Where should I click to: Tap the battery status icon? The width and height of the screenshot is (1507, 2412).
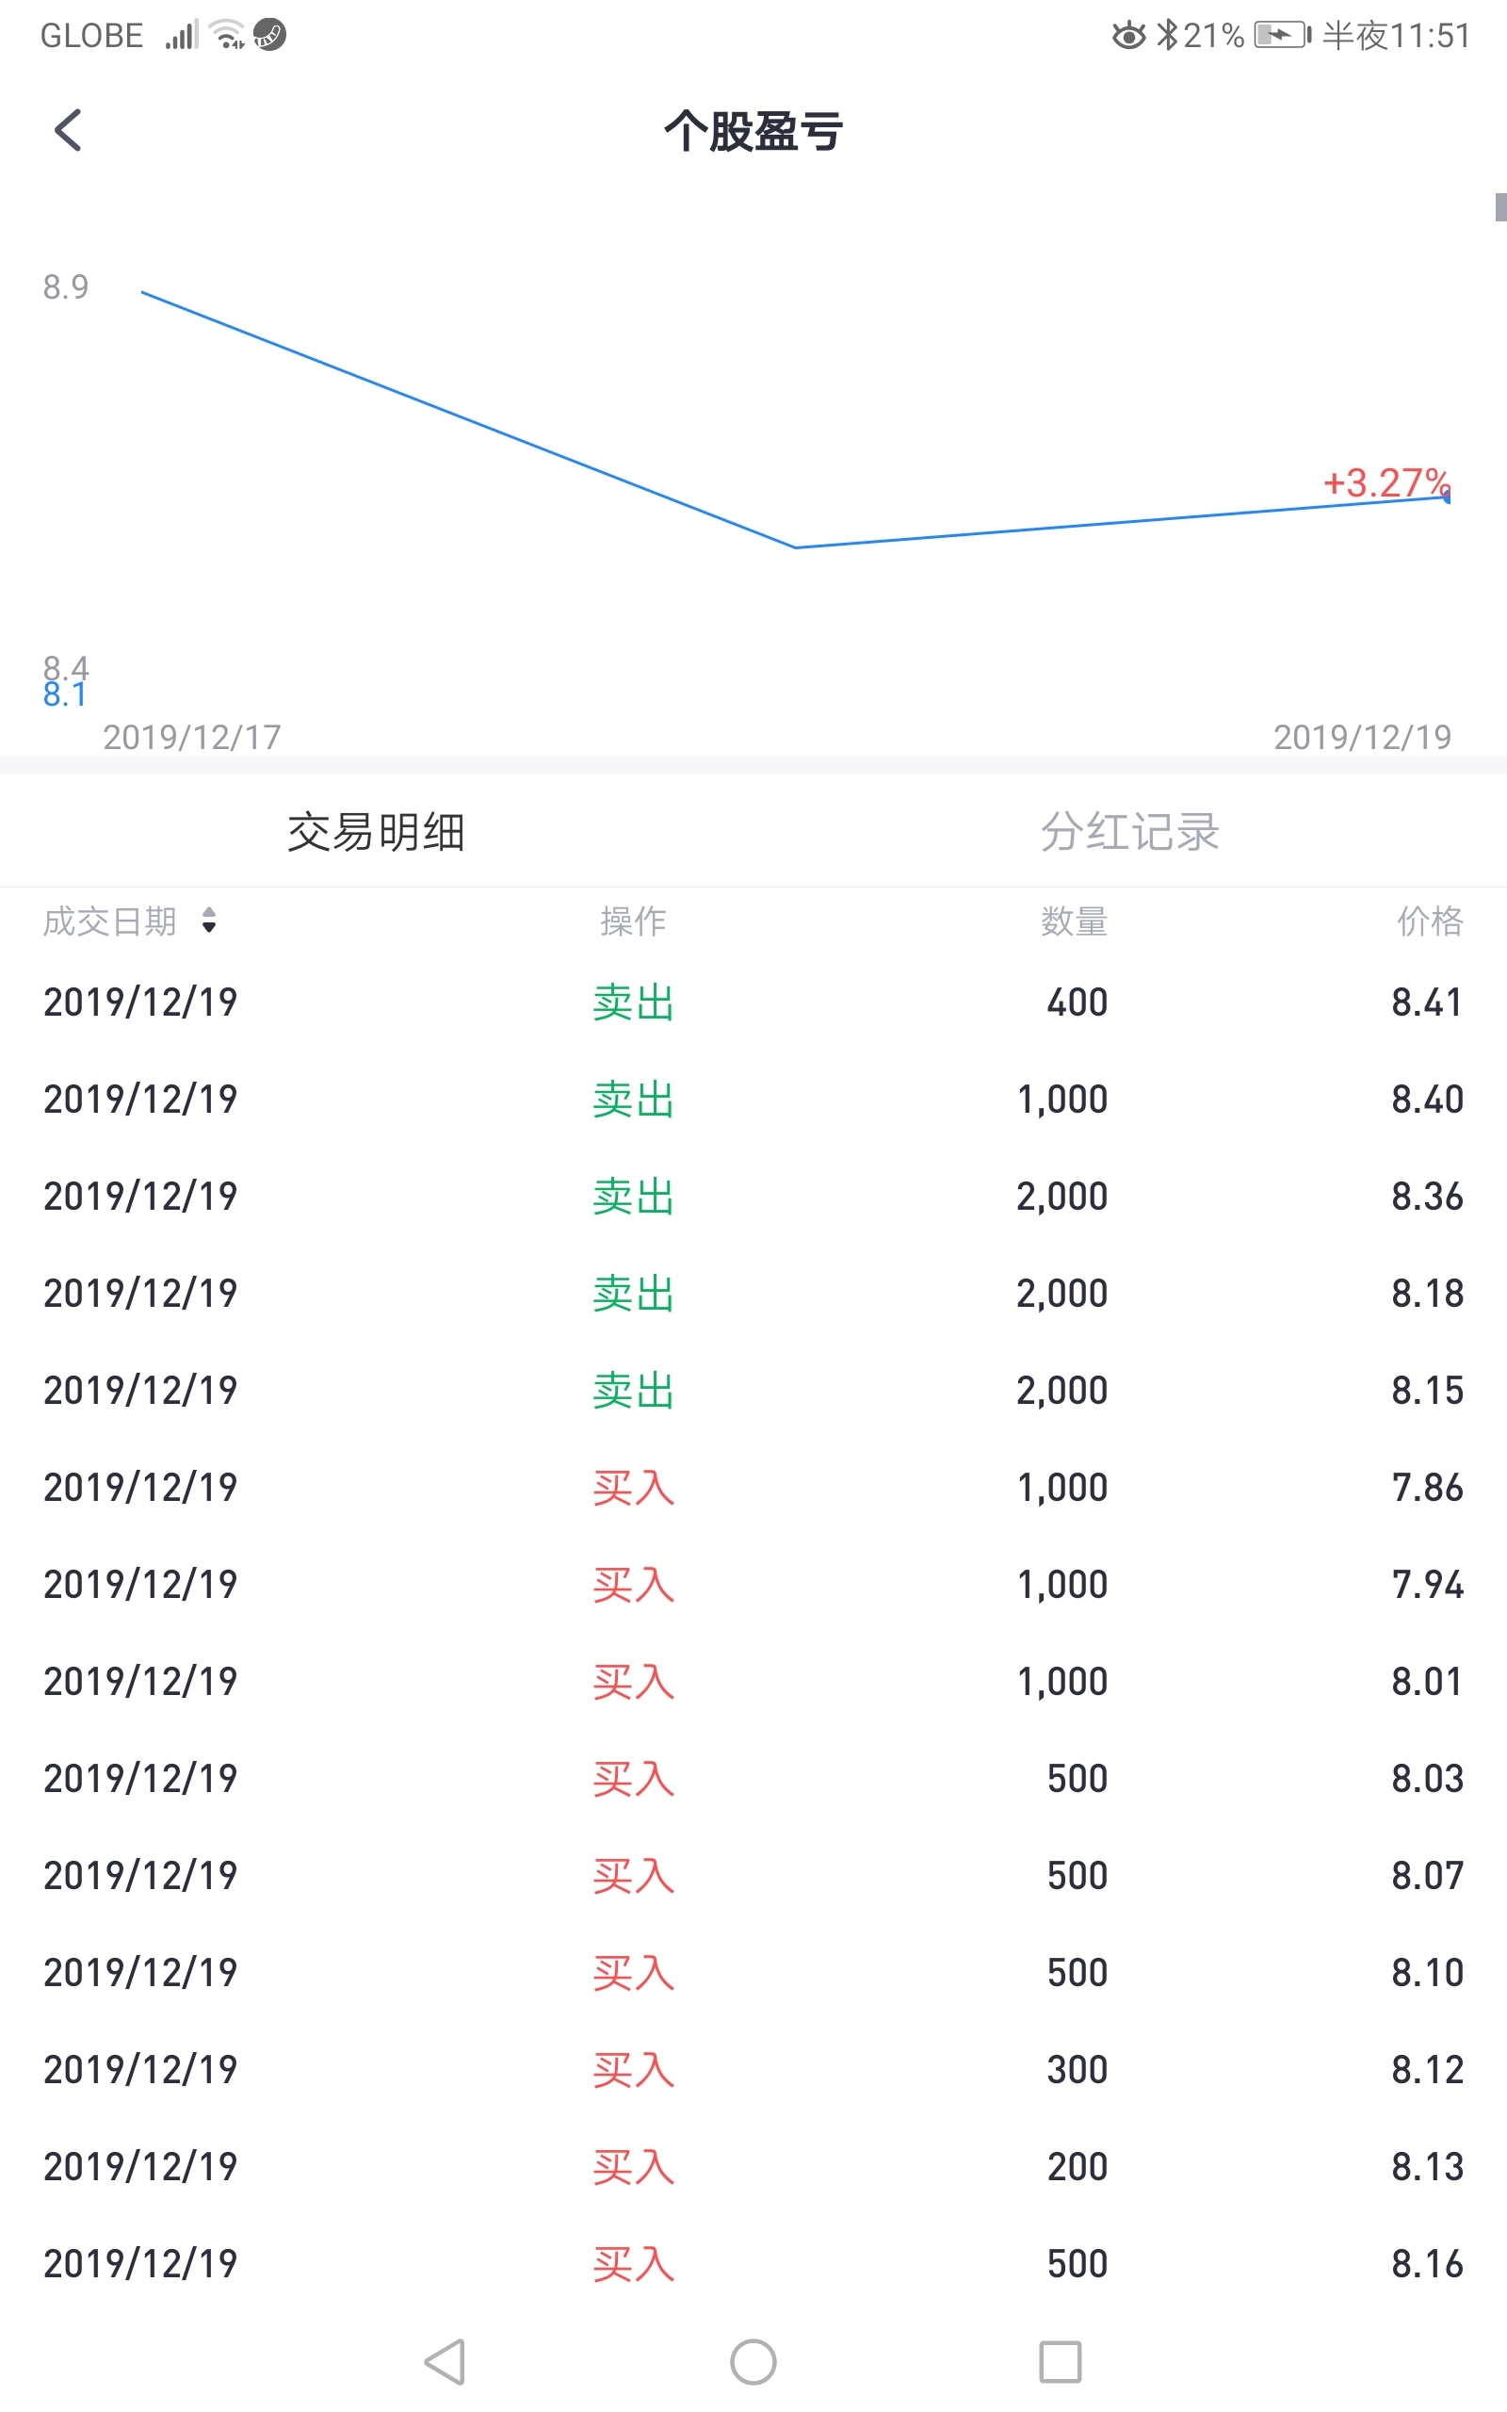tap(1283, 36)
